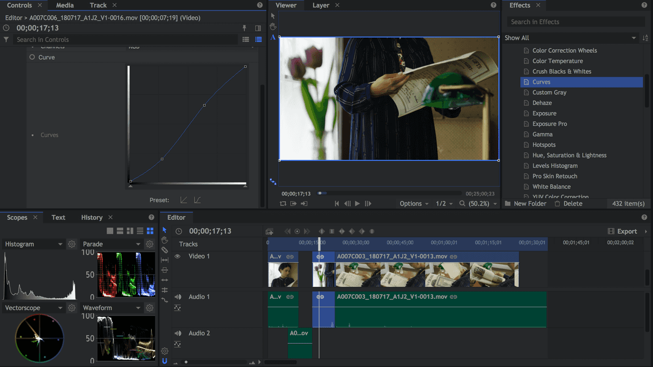This screenshot has width=653, height=367.
Task: Open the Effects panel help icon
Action: [x=644, y=5]
